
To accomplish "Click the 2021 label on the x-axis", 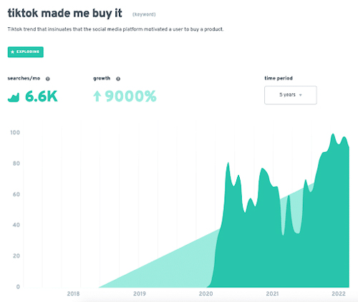I will [x=272, y=293].
